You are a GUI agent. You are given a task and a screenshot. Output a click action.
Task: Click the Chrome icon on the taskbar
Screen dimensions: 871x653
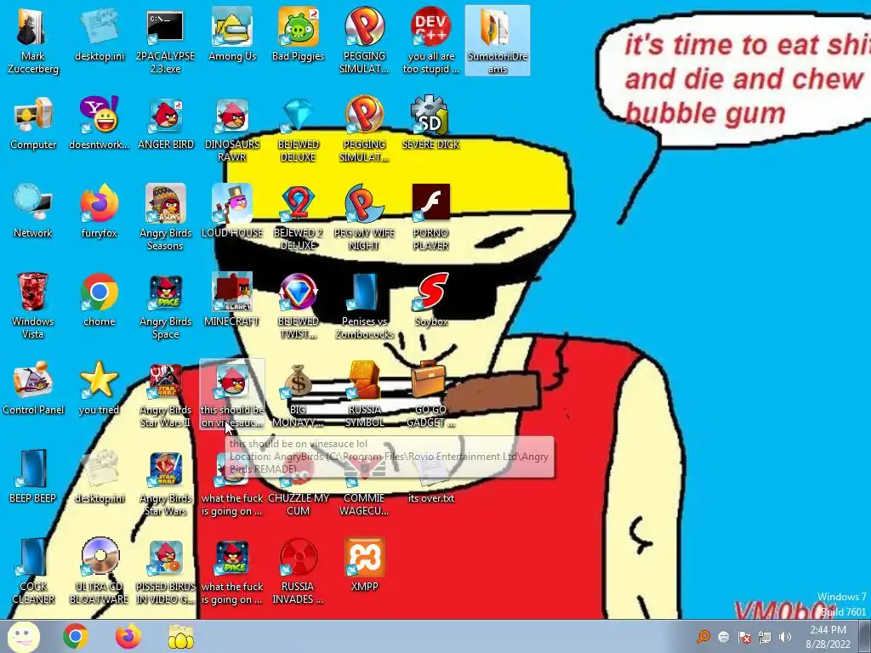pyautogui.click(x=76, y=636)
